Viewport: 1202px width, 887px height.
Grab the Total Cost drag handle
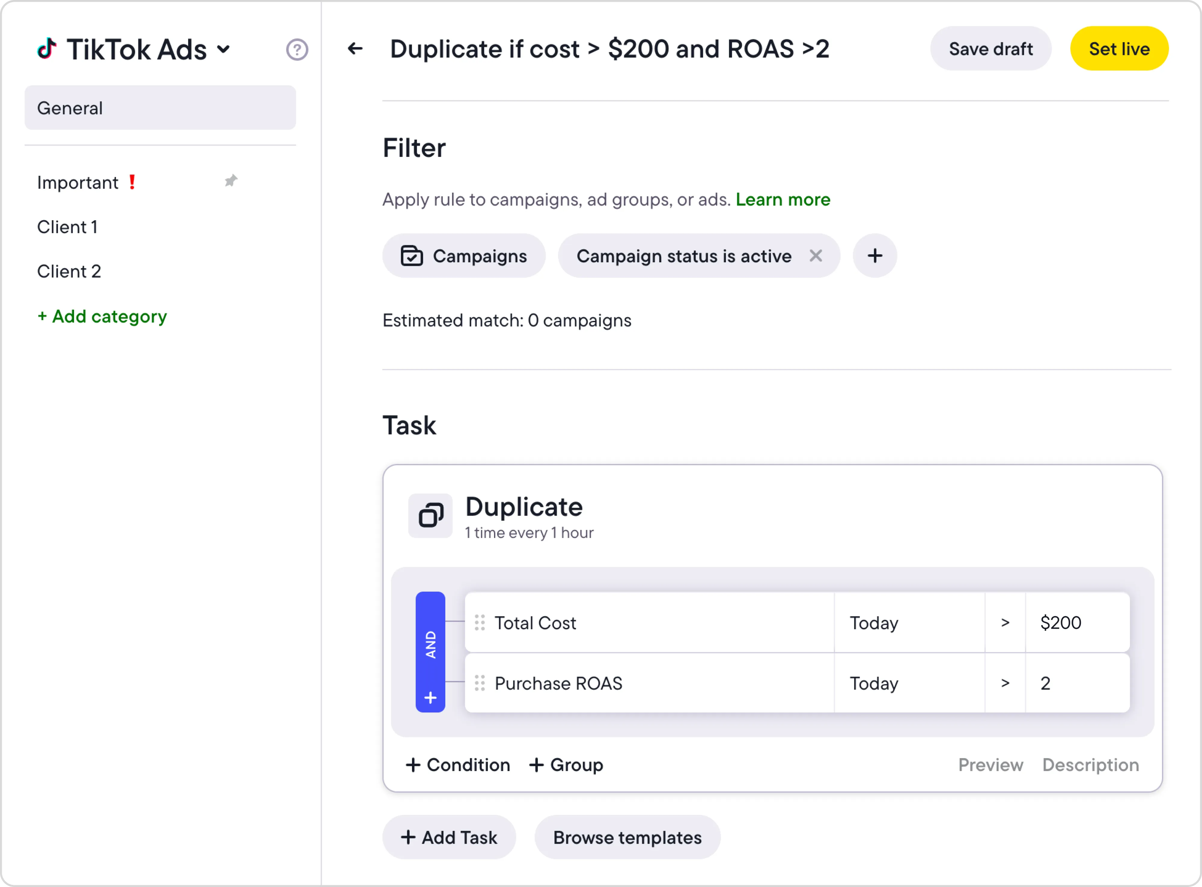480,622
